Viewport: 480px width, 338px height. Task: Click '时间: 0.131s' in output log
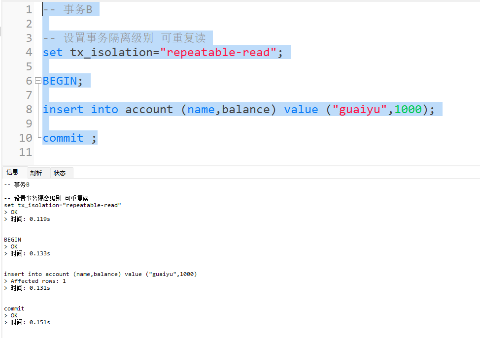30,288
